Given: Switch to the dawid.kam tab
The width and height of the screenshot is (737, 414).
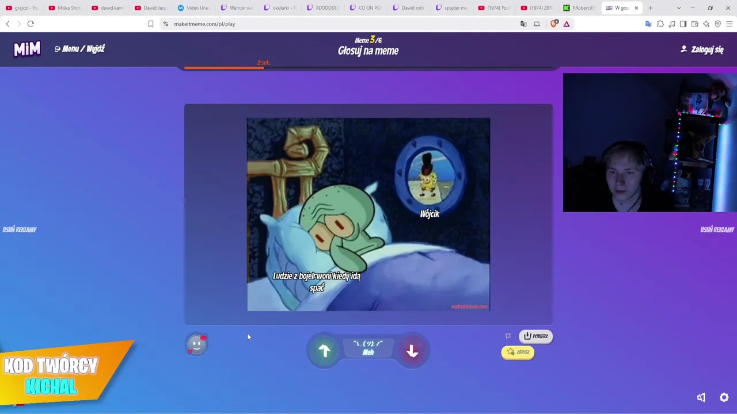Looking at the screenshot, I should click(108, 8).
